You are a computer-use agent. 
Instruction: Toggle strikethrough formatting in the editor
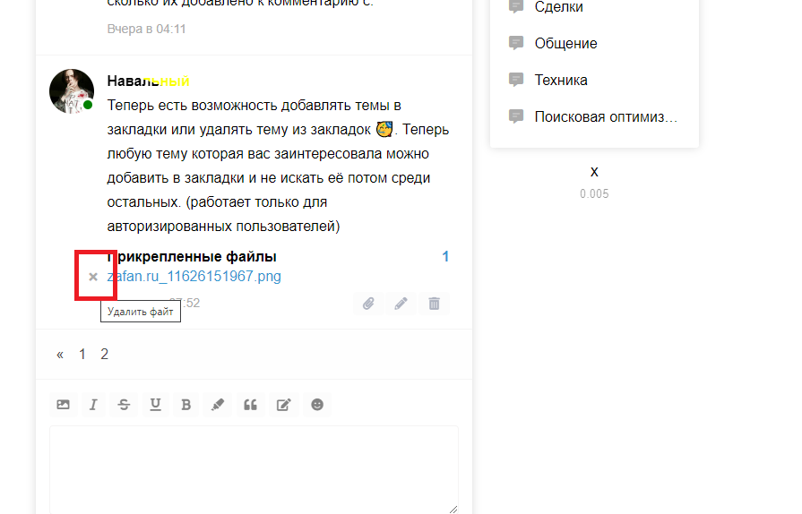coord(124,405)
